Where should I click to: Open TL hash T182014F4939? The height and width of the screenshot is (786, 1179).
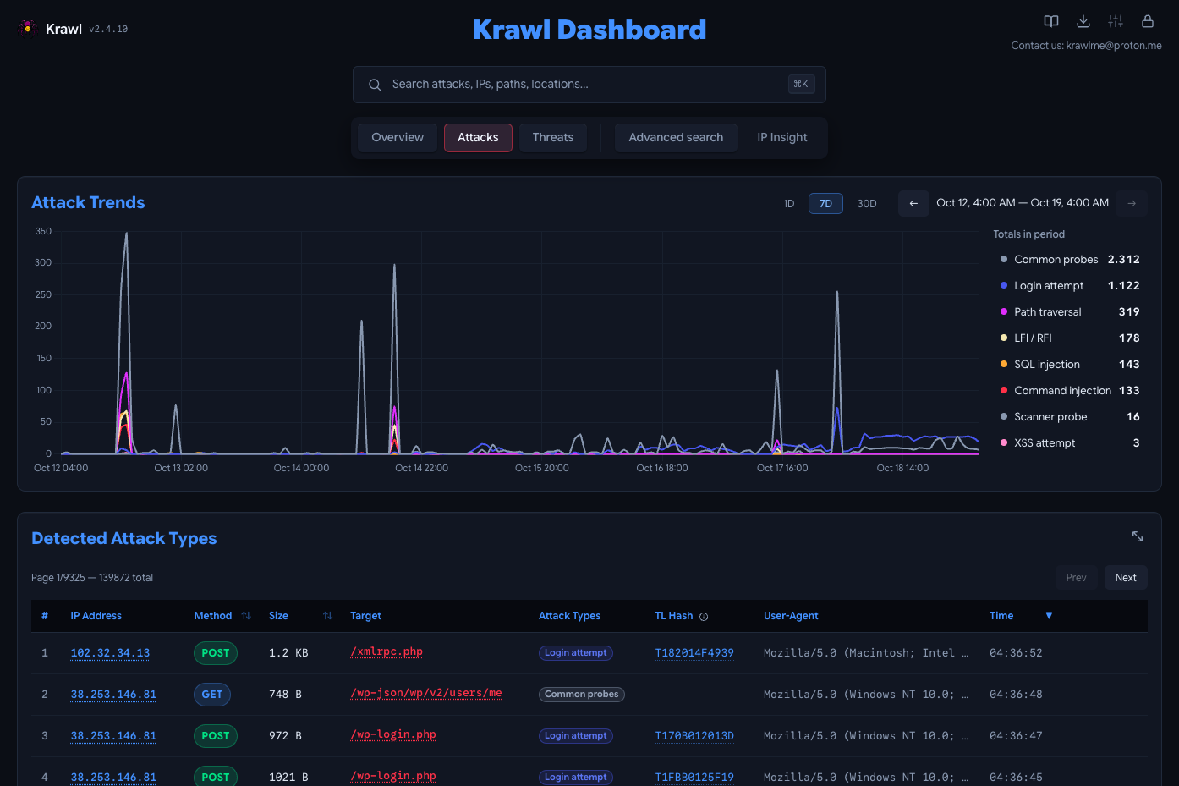tap(694, 653)
